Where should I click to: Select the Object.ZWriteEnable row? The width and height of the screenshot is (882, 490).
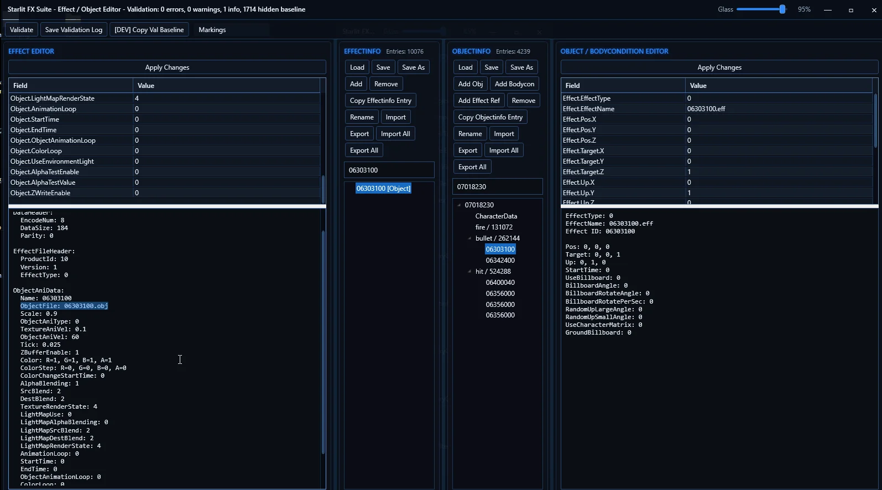(x=165, y=193)
